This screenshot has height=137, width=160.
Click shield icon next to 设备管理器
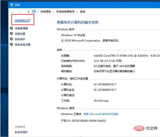pos(11,28)
